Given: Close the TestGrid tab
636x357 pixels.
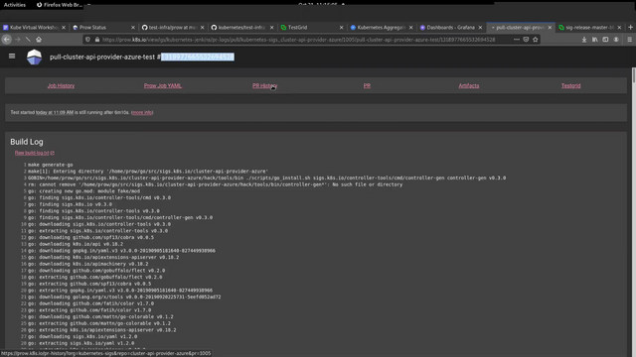Looking at the screenshot, I should click(341, 27).
